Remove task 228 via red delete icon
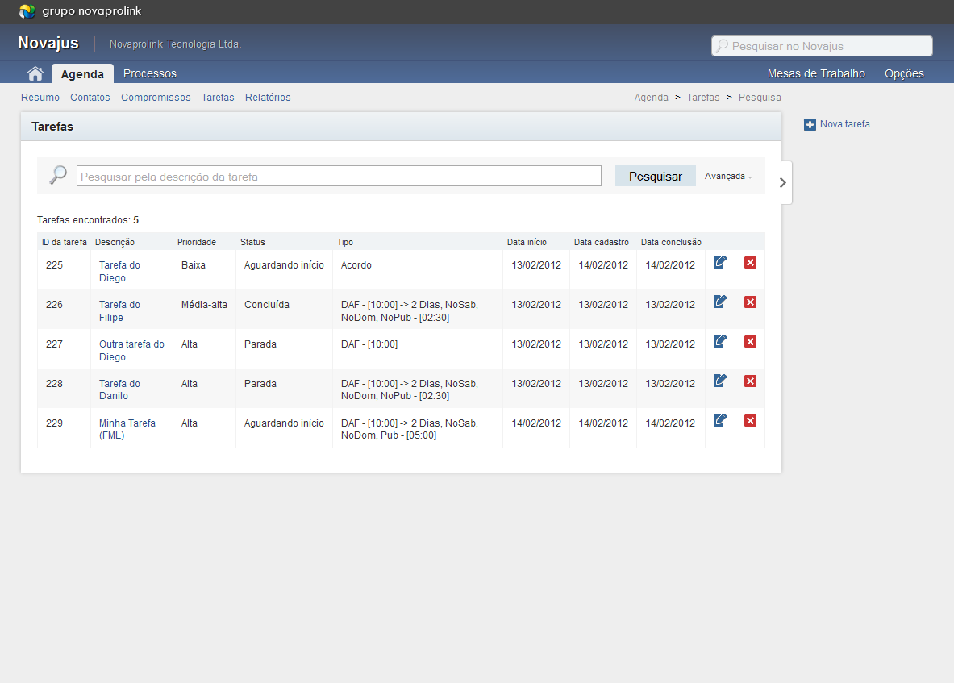The width and height of the screenshot is (954, 683). (x=750, y=381)
